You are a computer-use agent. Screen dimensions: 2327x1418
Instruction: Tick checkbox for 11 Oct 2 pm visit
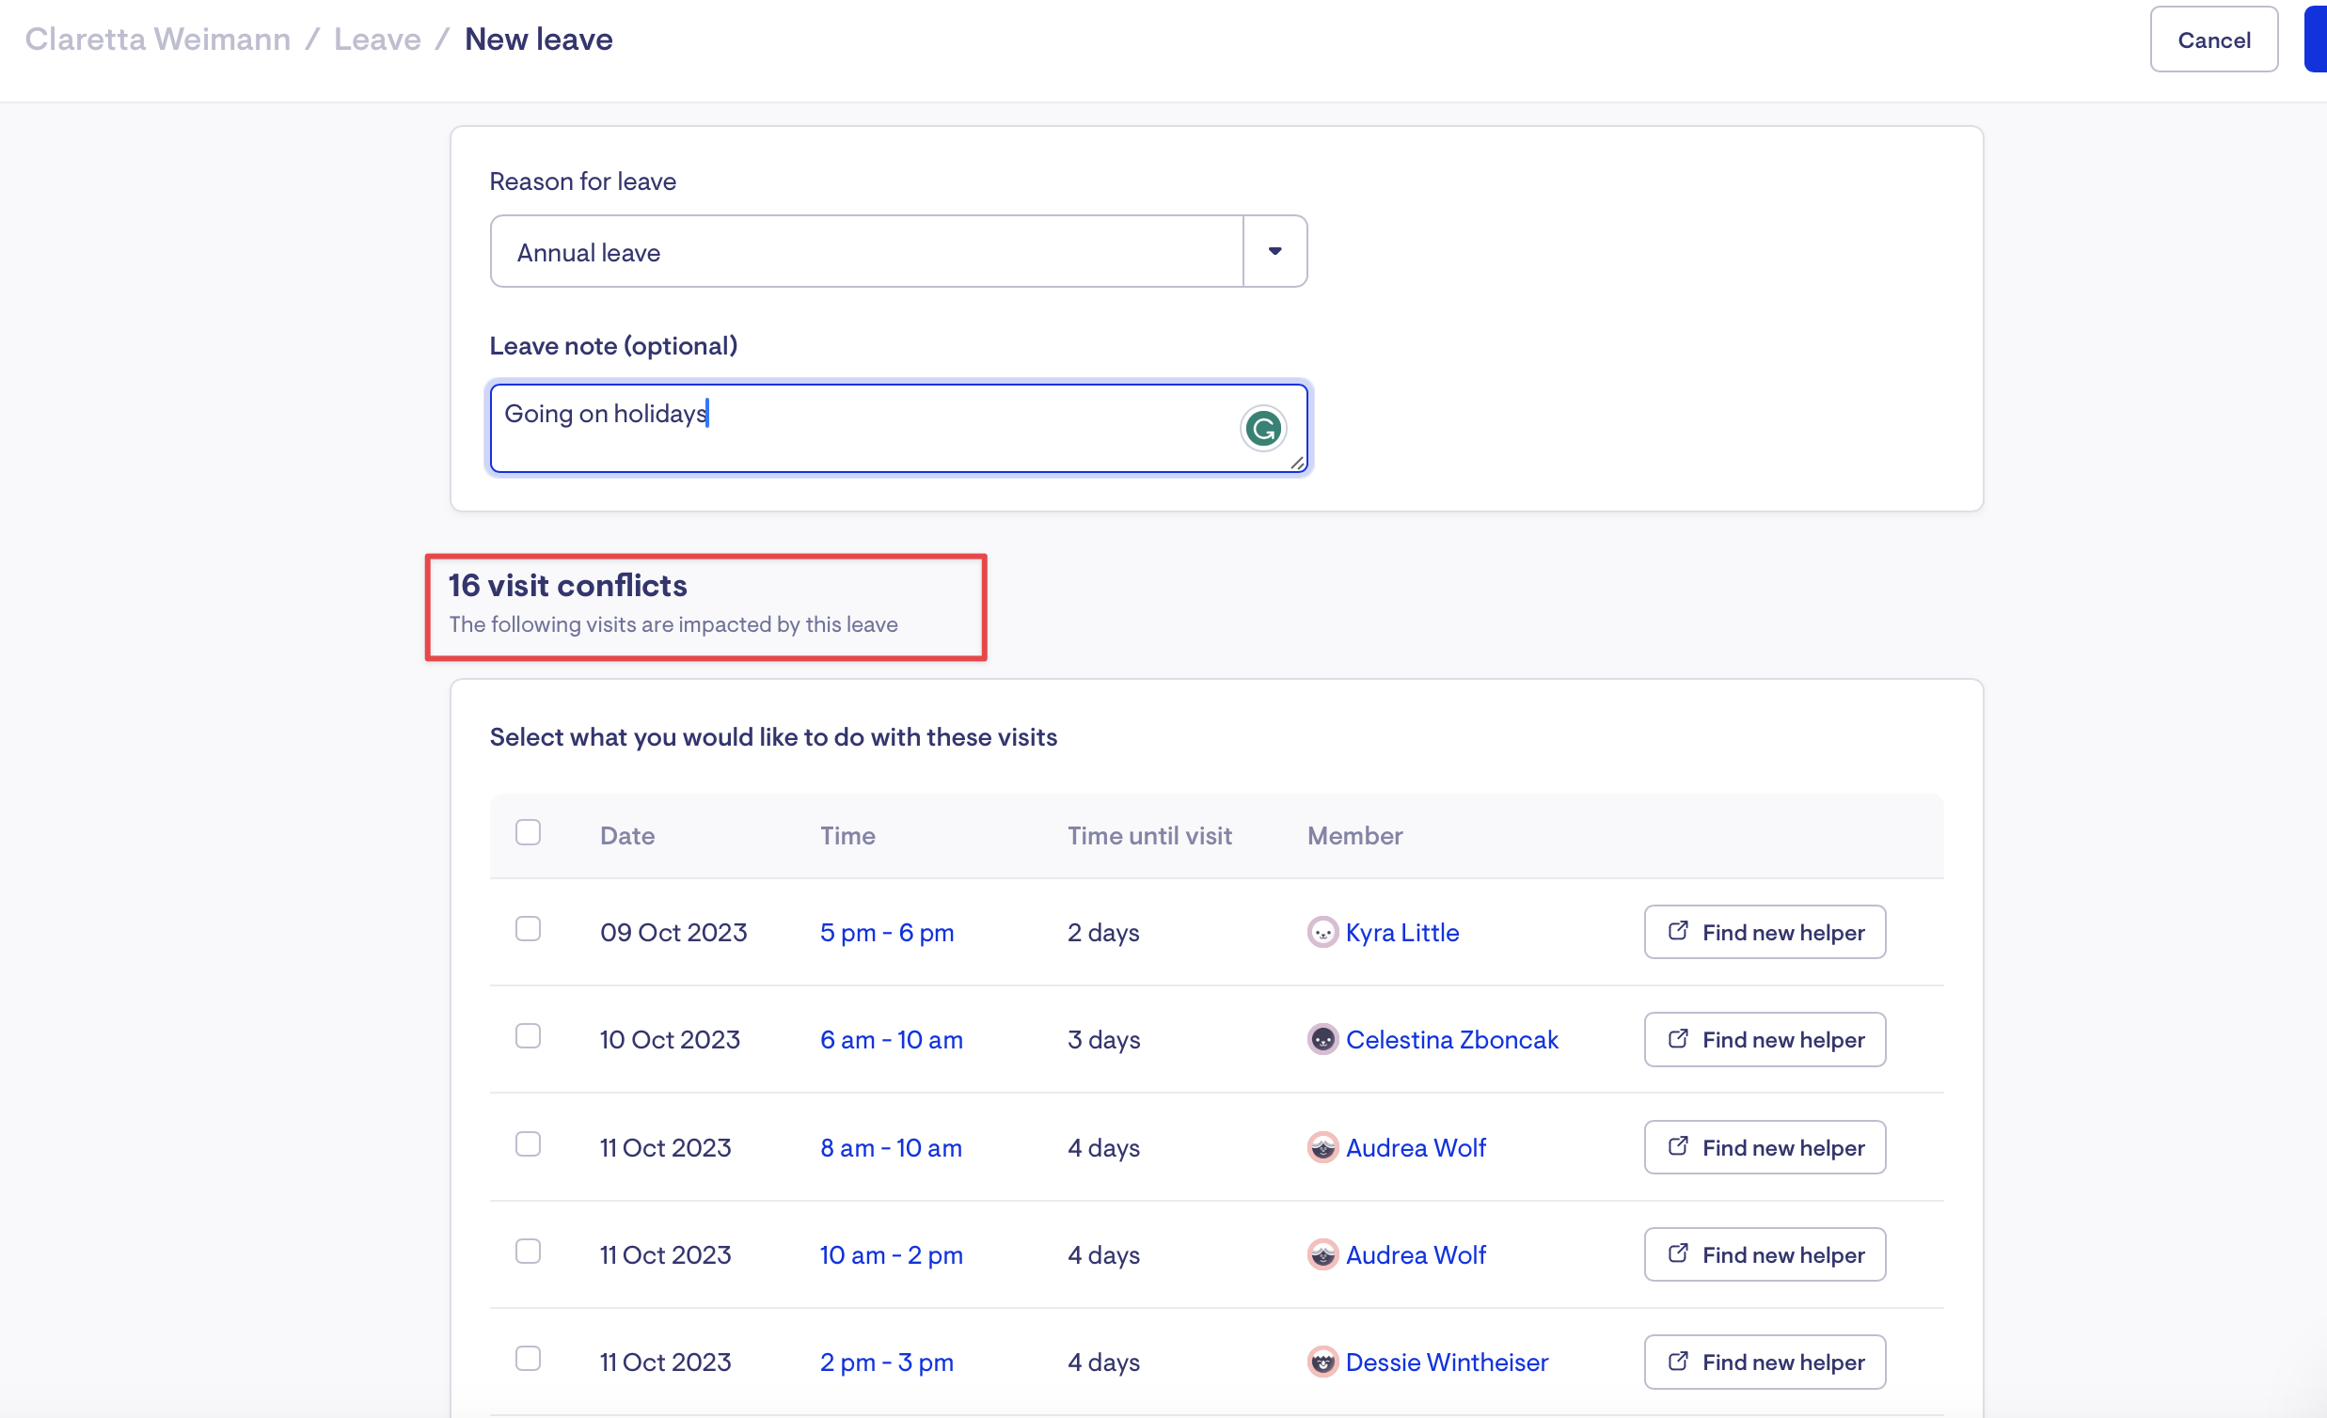tap(528, 1359)
